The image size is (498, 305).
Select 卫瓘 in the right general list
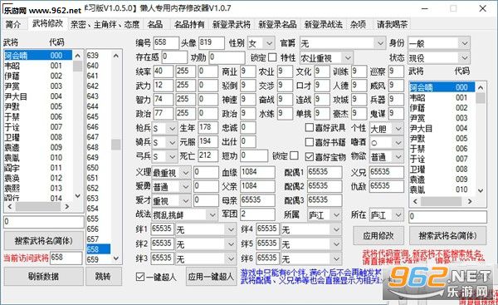point(442,169)
